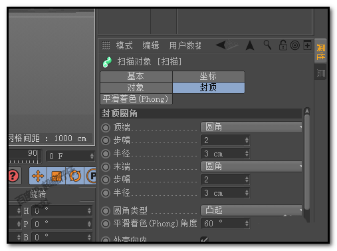Click the up arrow navigation icon

click(x=250, y=45)
